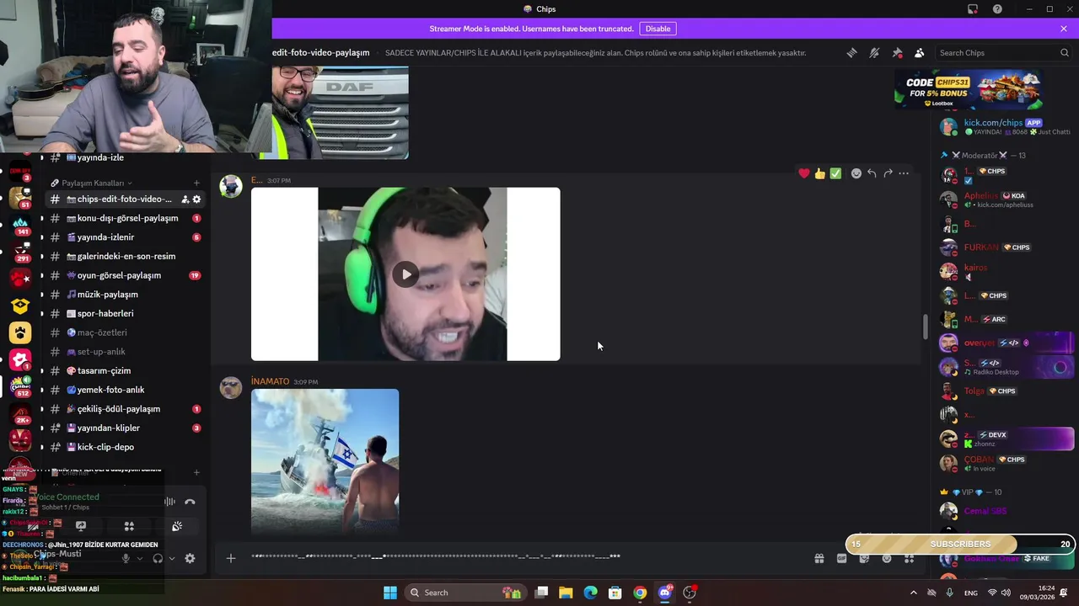Open the INAMATO warship image
Image resolution: width=1079 pixels, height=606 pixels.
tap(325, 461)
